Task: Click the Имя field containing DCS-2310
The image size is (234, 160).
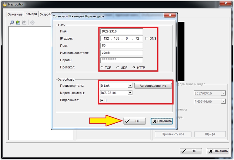Action: [x=122, y=31]
